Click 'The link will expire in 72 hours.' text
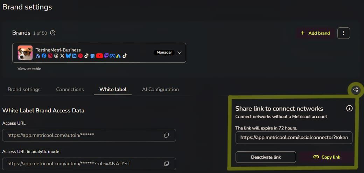Viewport: 364px width, 173px height. tap(266, 128)
